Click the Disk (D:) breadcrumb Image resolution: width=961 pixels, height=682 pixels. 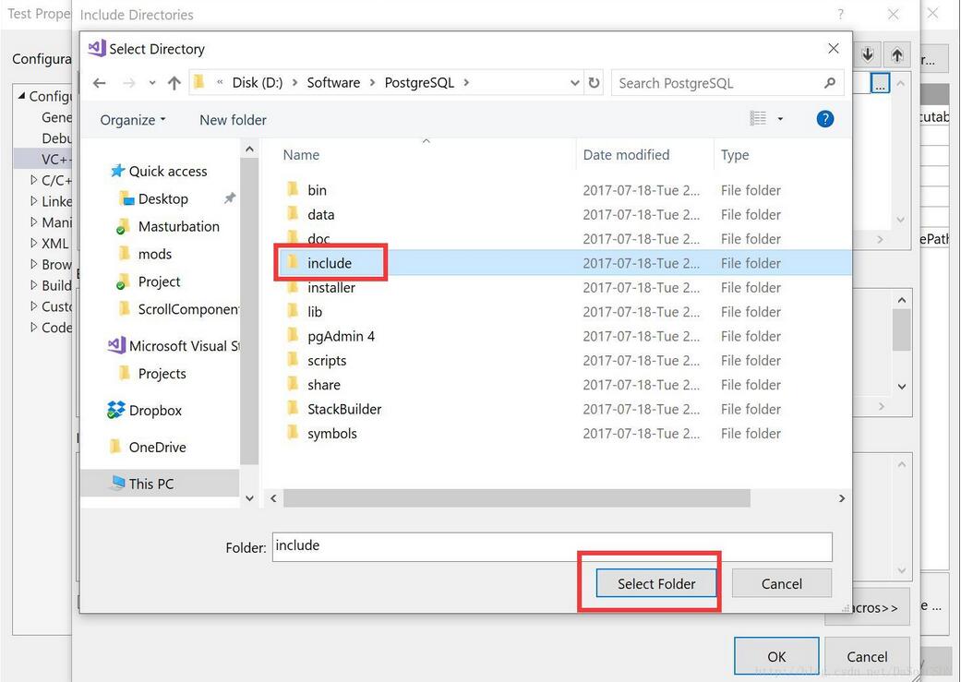point(258,83)
